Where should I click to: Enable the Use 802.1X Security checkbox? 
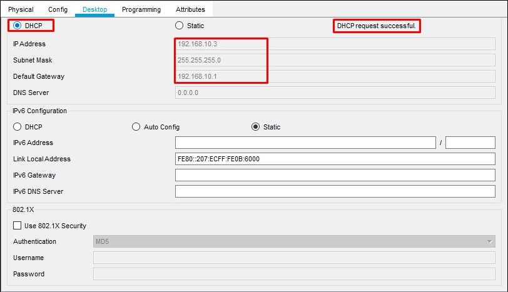click(17, 225)
